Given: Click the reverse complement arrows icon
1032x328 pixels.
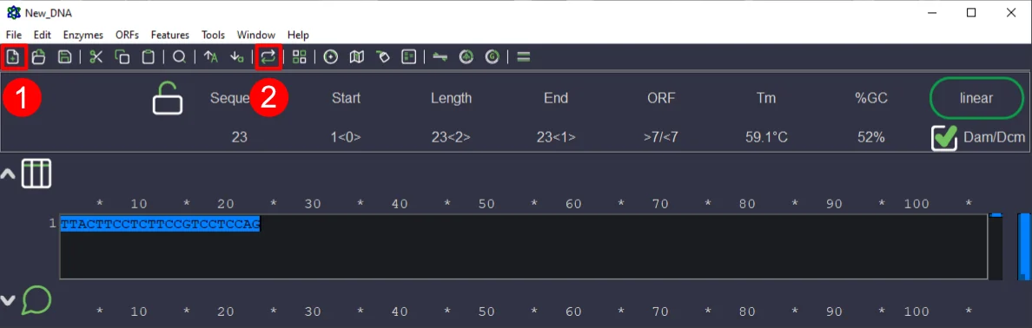Looking at the screenshot, I should tap(268, 57).
